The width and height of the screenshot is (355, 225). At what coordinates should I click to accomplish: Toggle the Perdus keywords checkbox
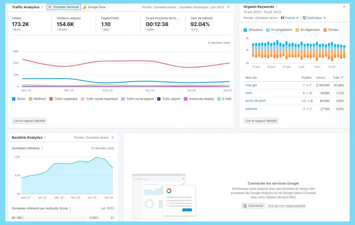[325, 30]
